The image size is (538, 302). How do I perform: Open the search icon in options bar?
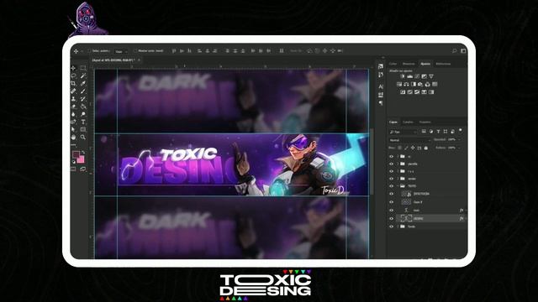click(x=454, y=51)
